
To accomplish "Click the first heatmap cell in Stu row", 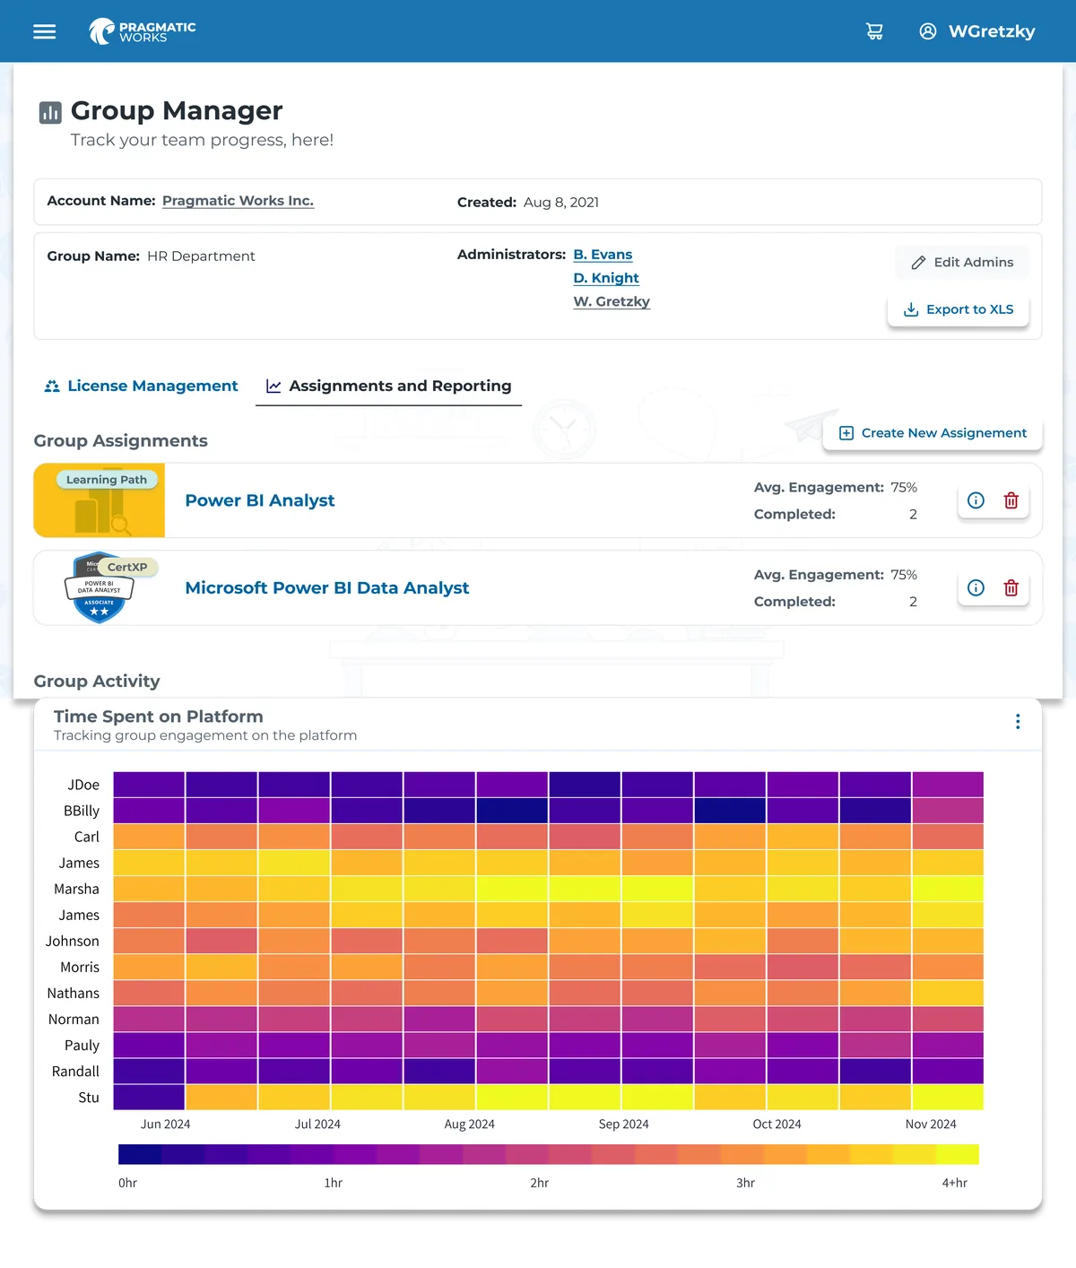I will [x=149, y=1097].
